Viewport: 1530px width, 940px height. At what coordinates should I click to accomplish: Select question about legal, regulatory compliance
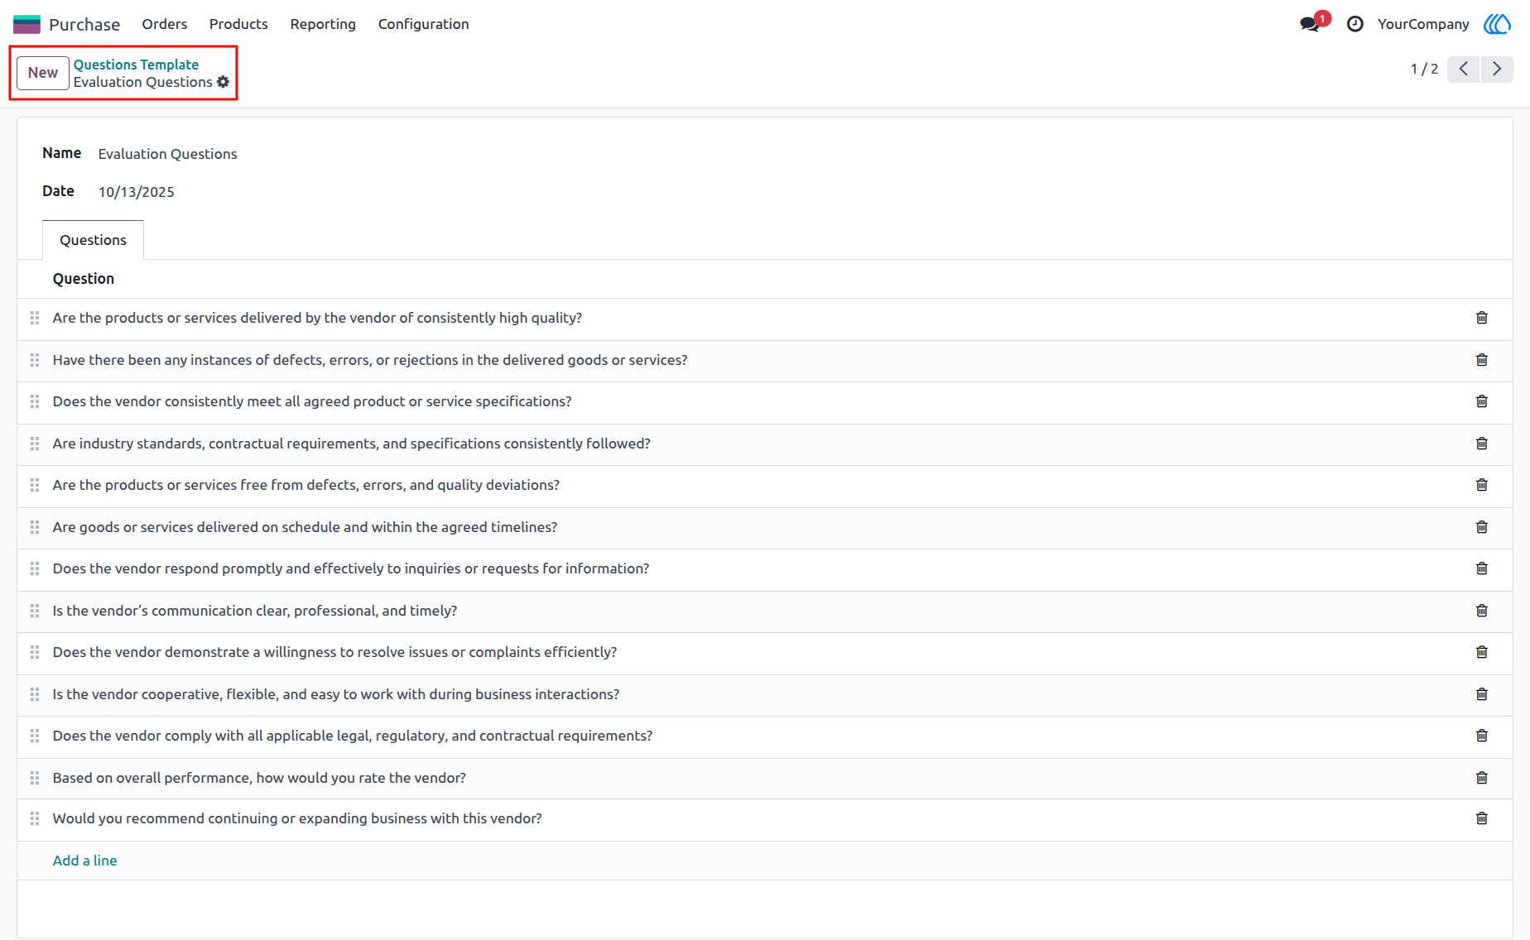tap(353, 736)
